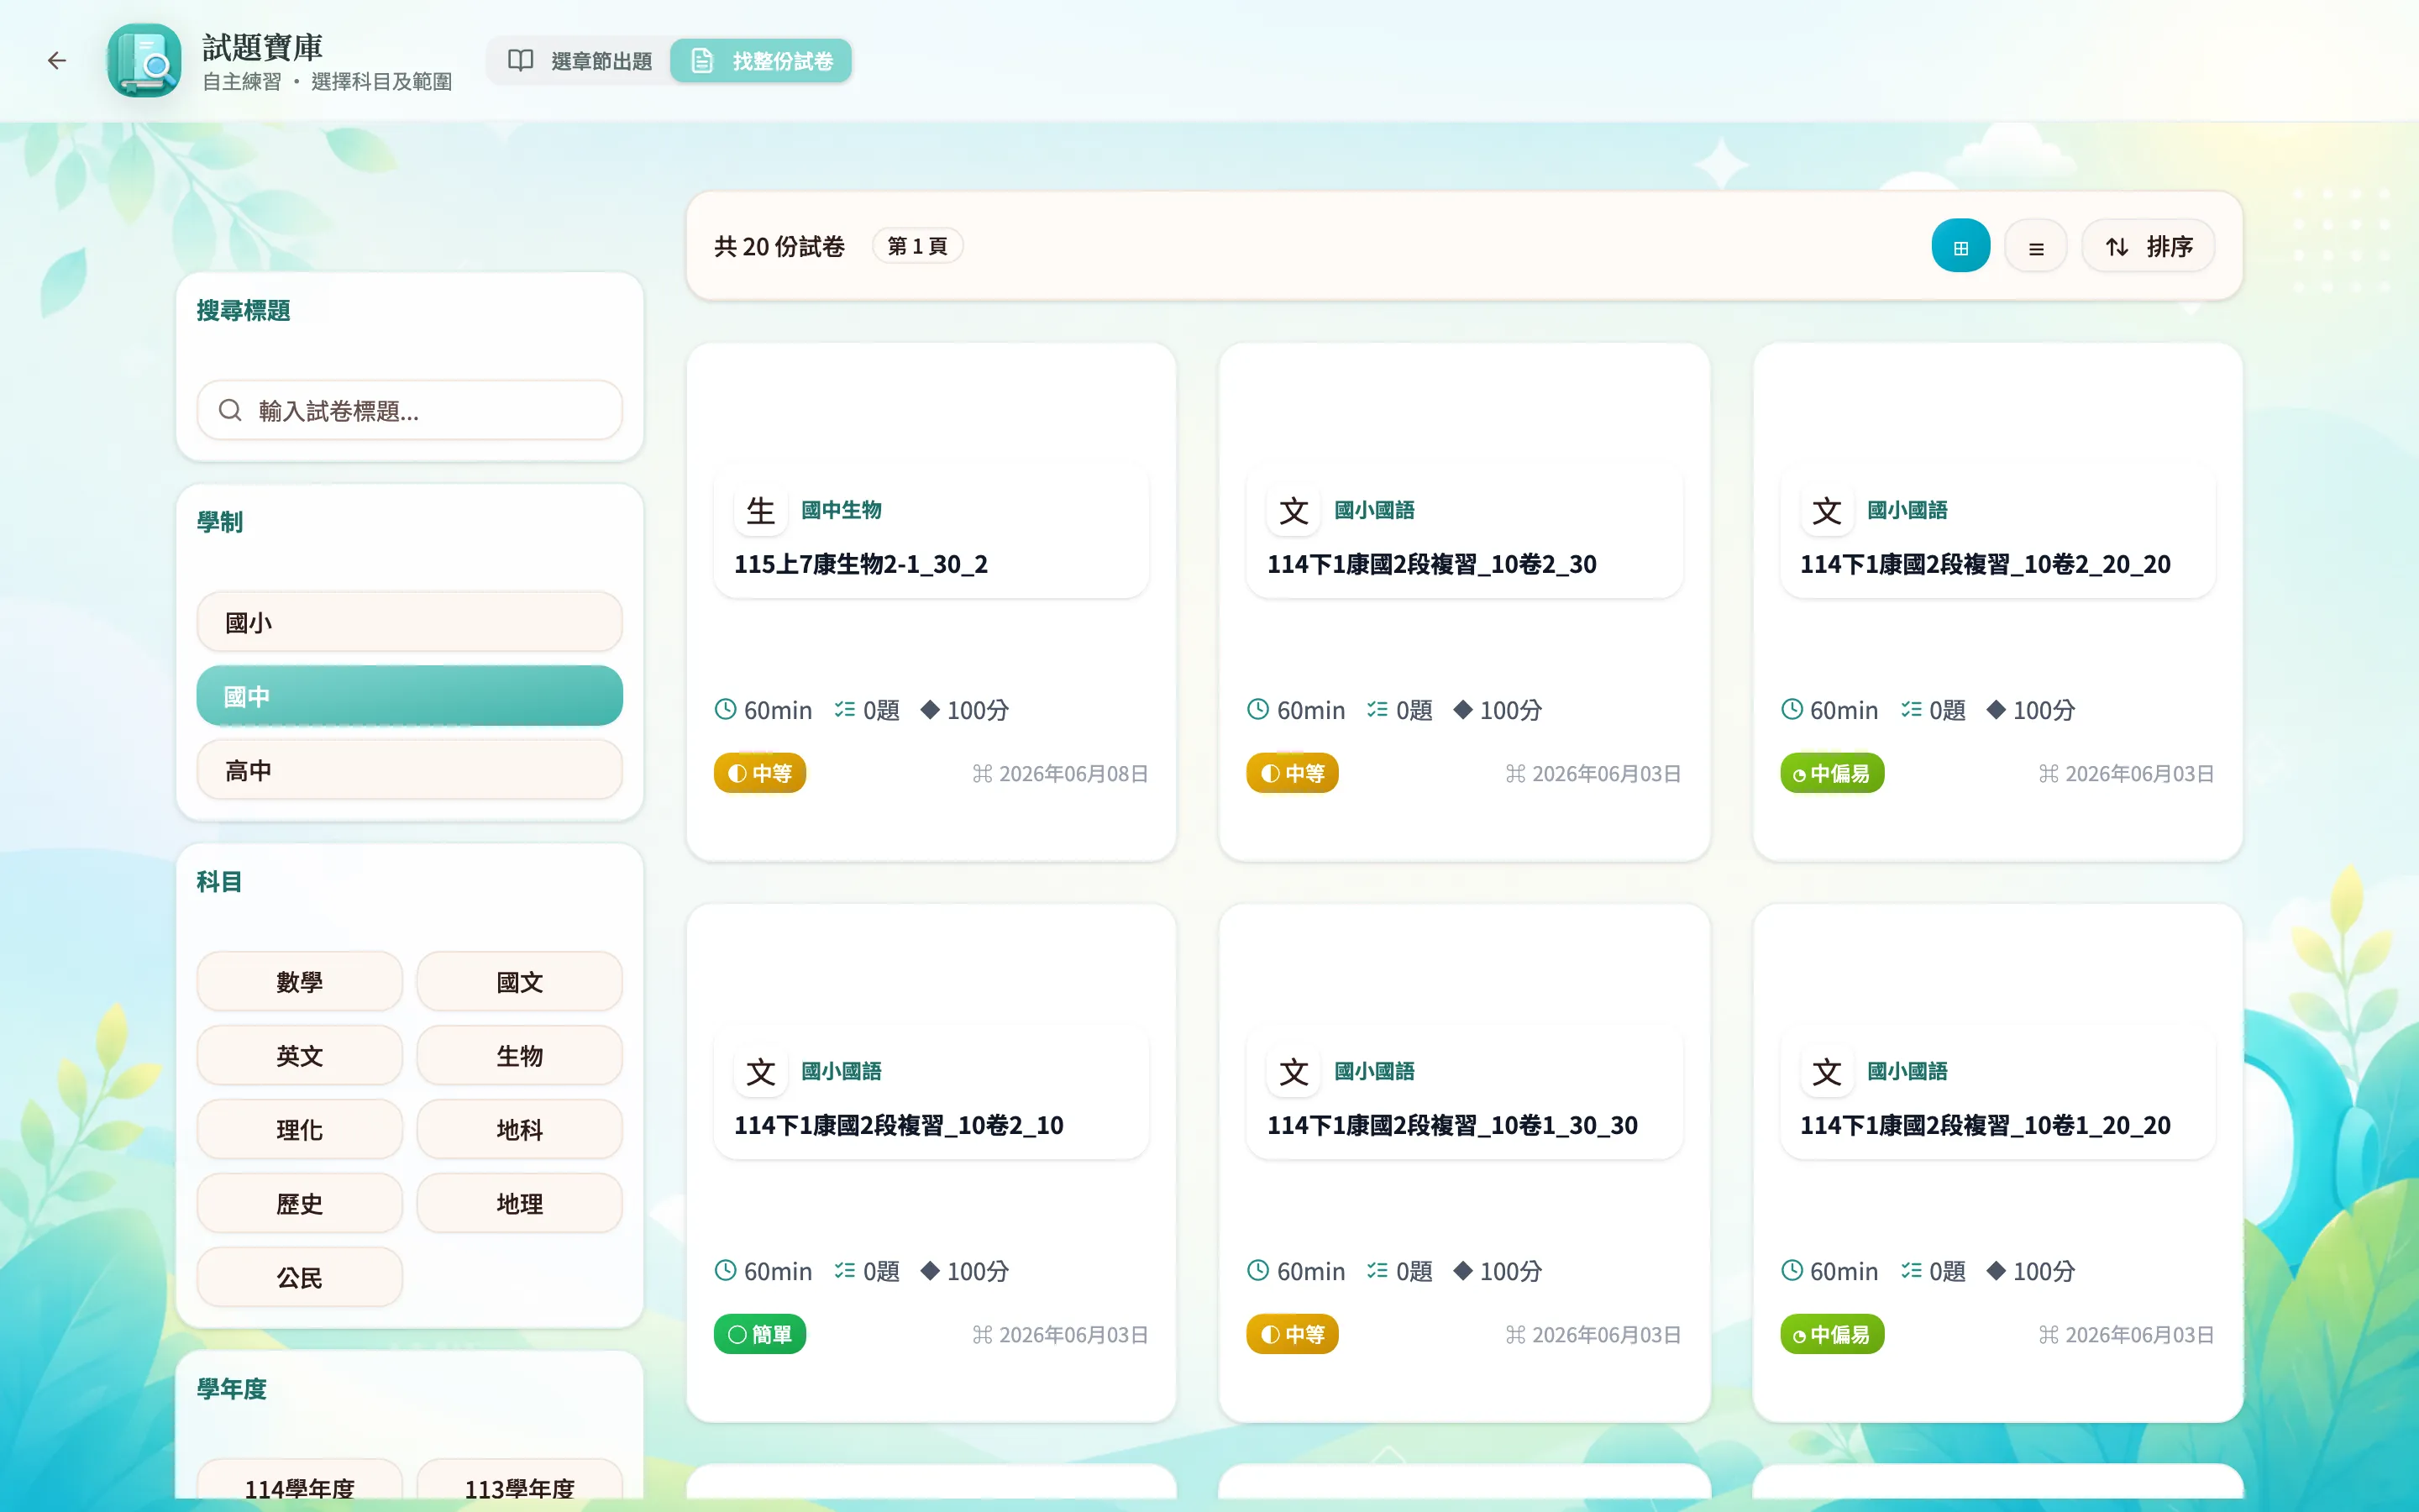Switch to grid view layout

tap(1960, 246)
